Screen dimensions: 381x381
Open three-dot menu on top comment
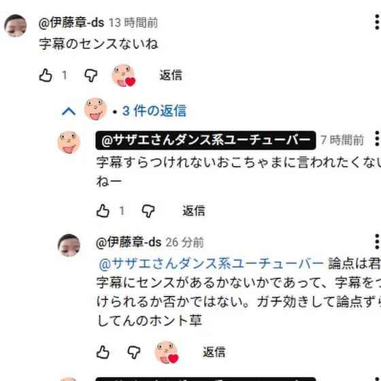click(377, 22)
